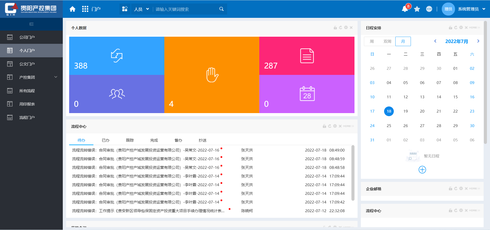Expand the 系统管理员 user menu
490x230 pixels.
coord(472,9)
